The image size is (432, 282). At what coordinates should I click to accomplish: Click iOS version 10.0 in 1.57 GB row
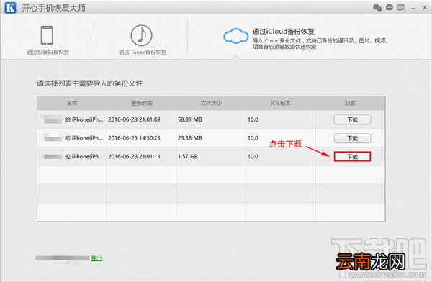pyautogui.click(x=253, y=156)
